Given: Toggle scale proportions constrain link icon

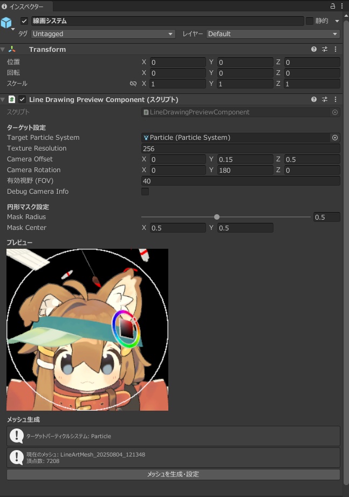Looking at the screenshot, I should click(x=133, y=84).
